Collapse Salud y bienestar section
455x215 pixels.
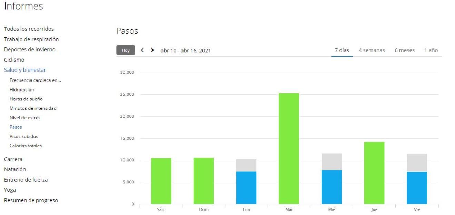point(25,70)
